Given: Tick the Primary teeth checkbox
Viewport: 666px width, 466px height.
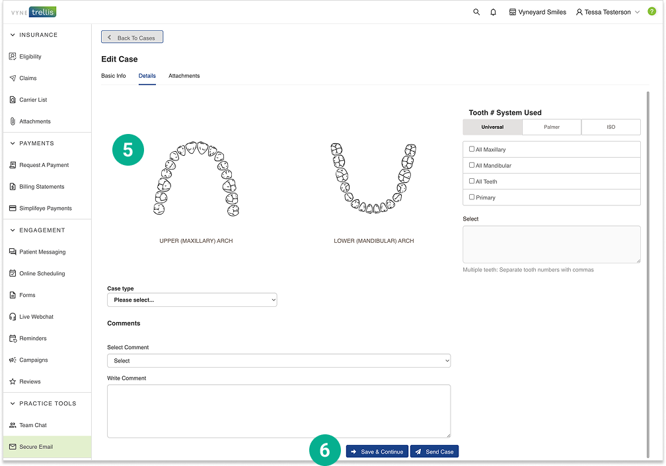Looking at the screenshot, I should 472,197.
